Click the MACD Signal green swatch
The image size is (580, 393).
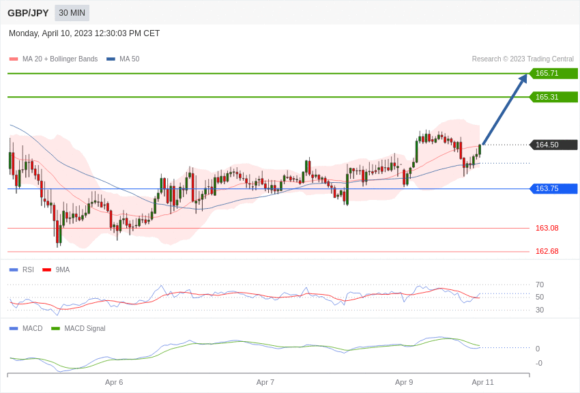click(x=55, y=328)
